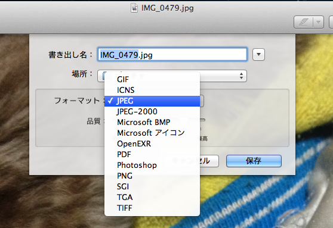Click the IMG_0479.jpg title document icon
Image resolution: width=333 pixels, height=228 pixels.
[134, 8]
